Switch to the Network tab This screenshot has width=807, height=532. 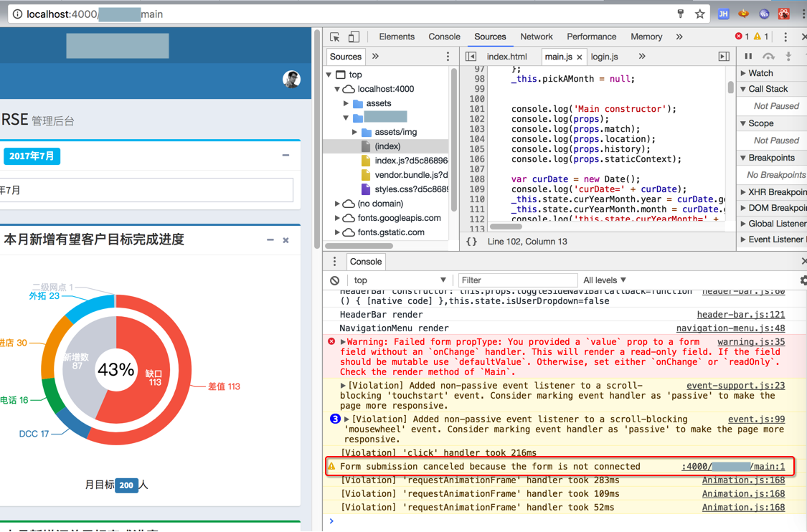536,37
